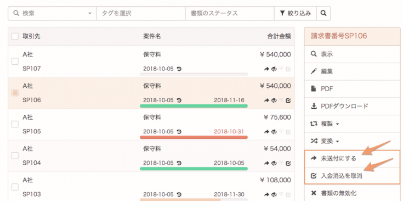Click the history icon beside SP105's issue date

coord(179,131)
